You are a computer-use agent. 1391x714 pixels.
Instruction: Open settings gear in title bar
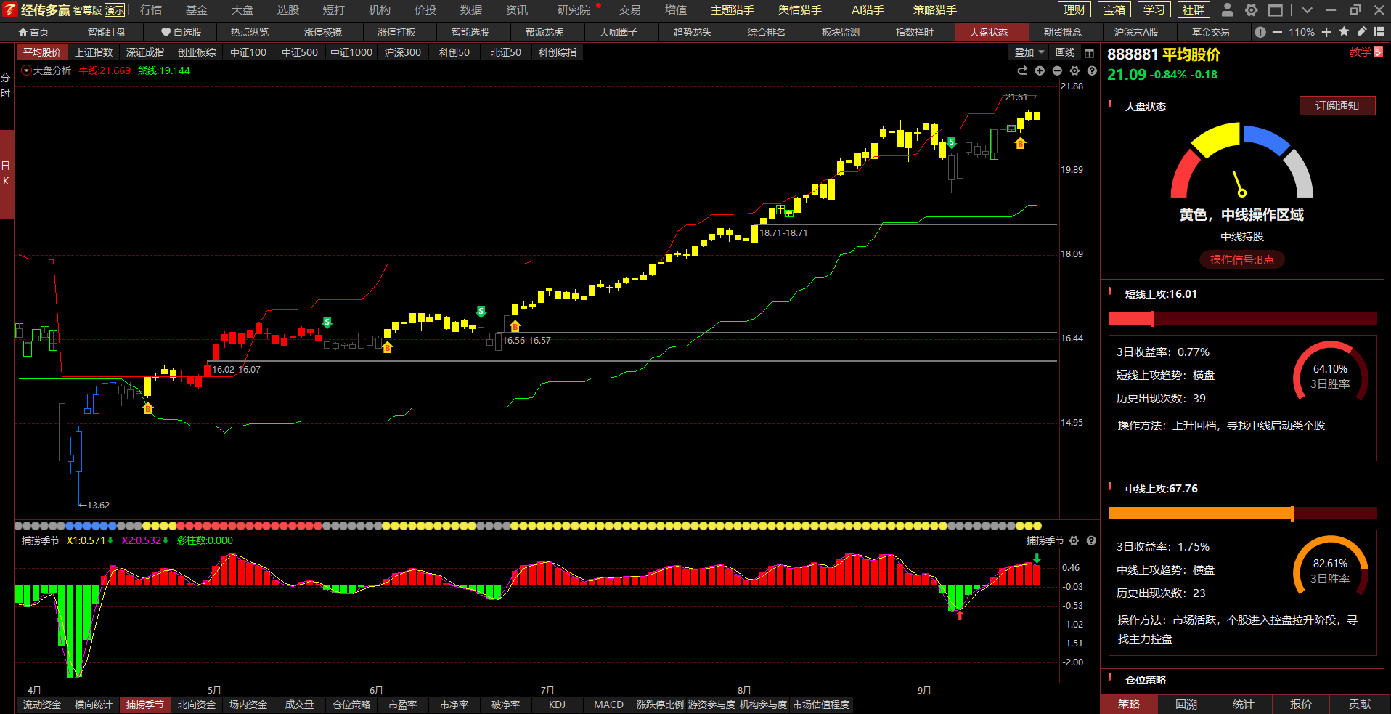(x=1251, y=10)
